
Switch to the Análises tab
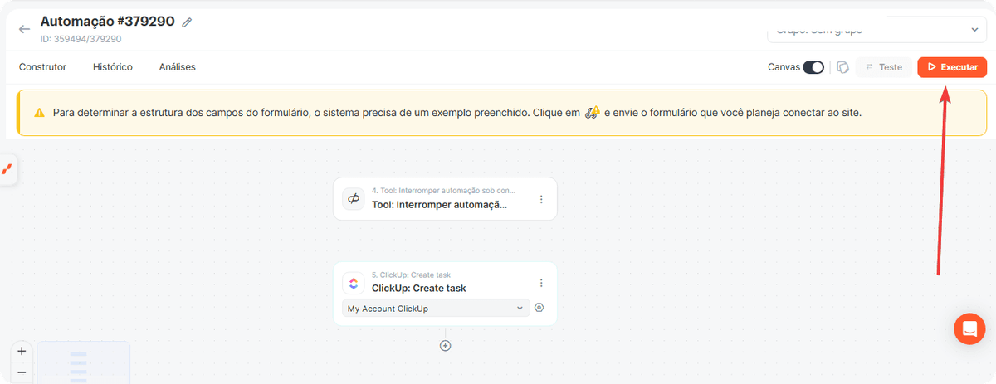178,67
